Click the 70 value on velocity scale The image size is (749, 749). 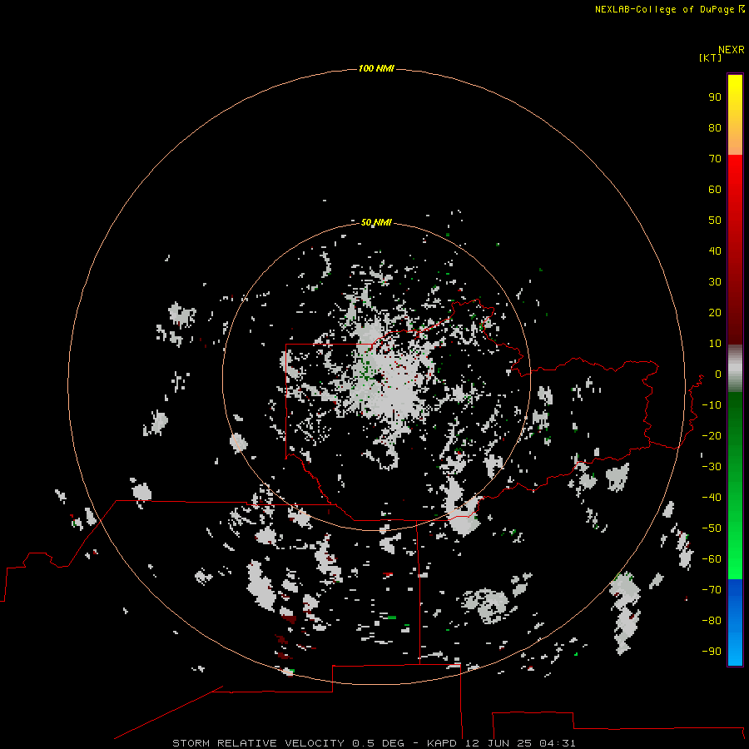tap(715, 159)
